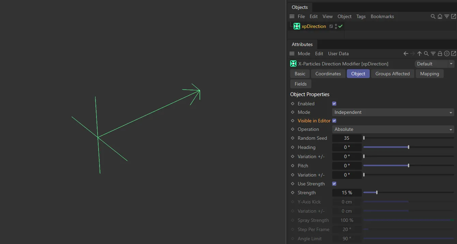Screen dimensions: 457x244
Task: Click the up arrow in the Attributes manager
Action: tap(419, 54)
